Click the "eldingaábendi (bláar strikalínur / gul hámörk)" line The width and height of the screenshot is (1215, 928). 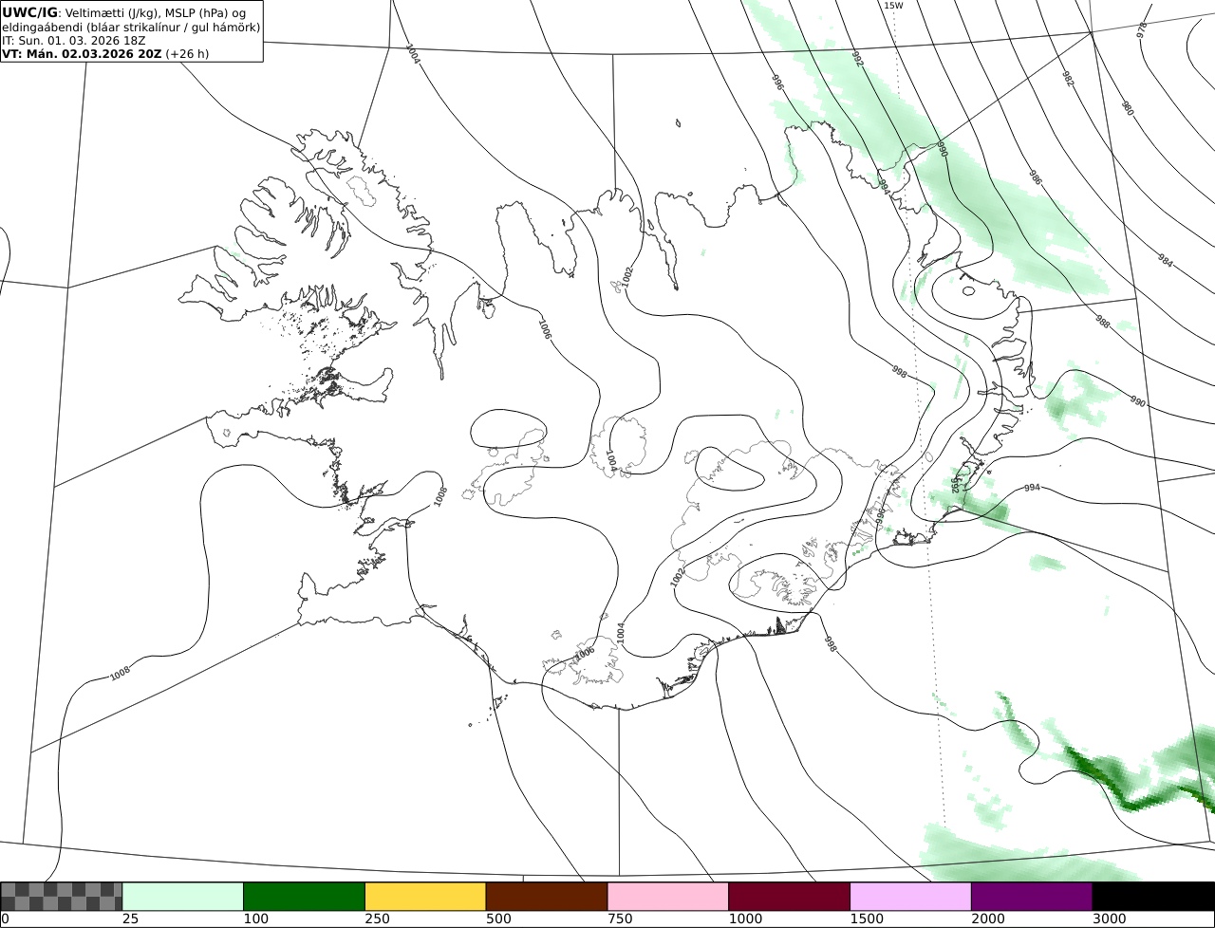pos(131,27)
